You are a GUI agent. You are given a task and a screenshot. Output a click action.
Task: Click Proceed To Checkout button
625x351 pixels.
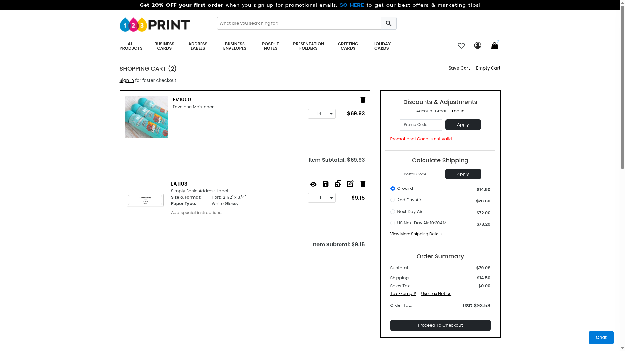[440, 325]
